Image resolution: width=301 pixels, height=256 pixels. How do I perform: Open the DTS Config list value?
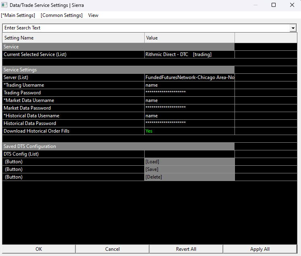pos(189,154)
